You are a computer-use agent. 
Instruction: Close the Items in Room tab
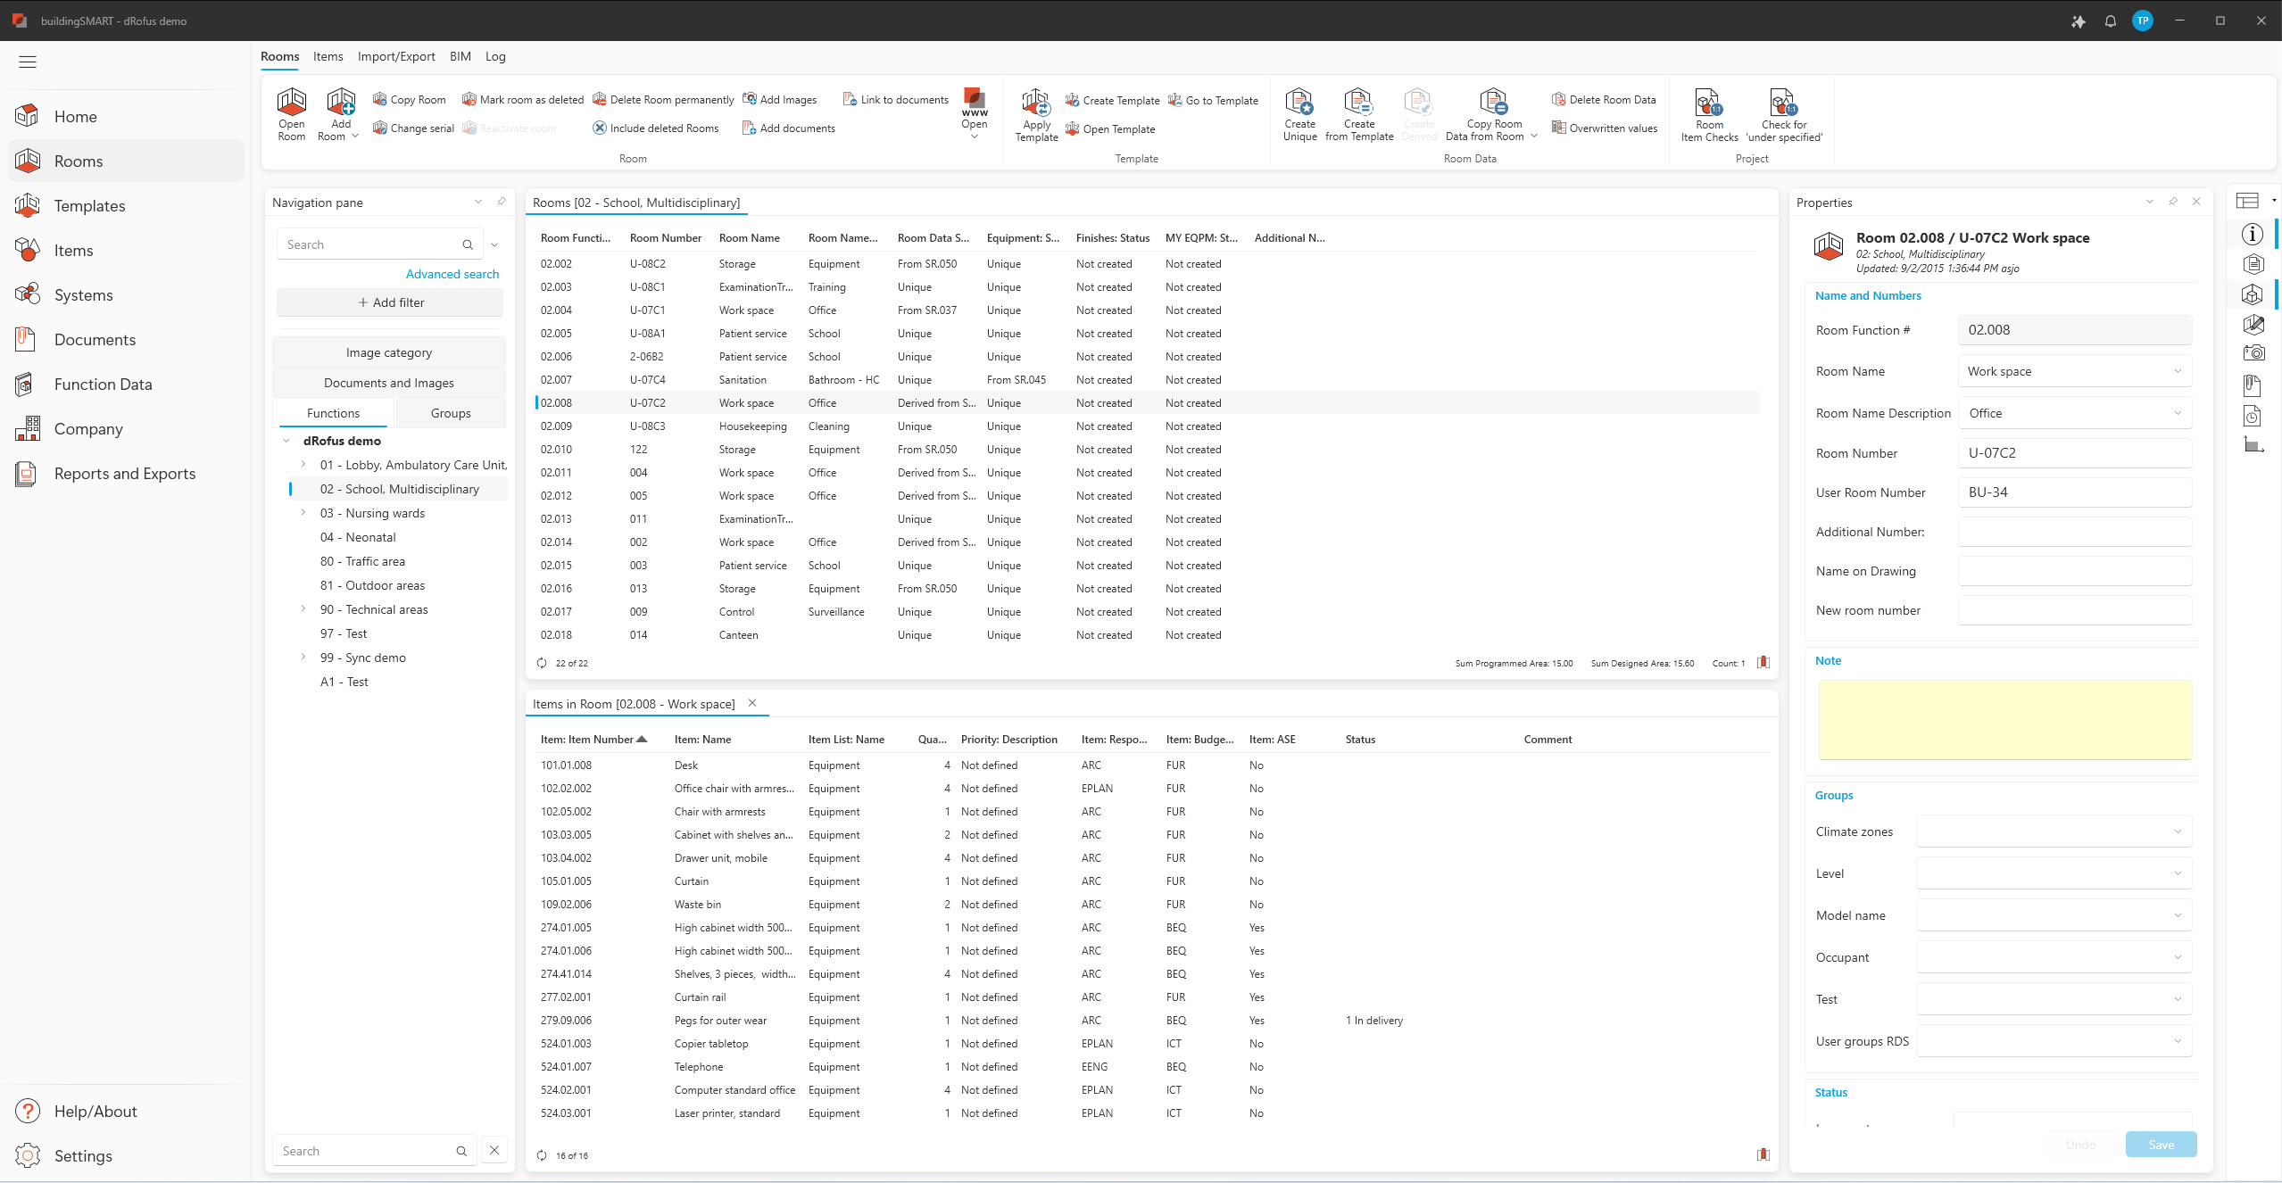pos(752,703)
